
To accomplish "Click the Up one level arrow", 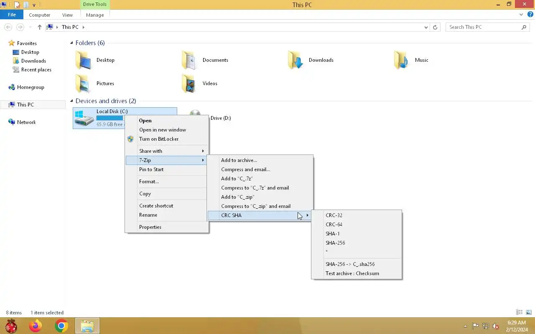I will coord(40,27).
